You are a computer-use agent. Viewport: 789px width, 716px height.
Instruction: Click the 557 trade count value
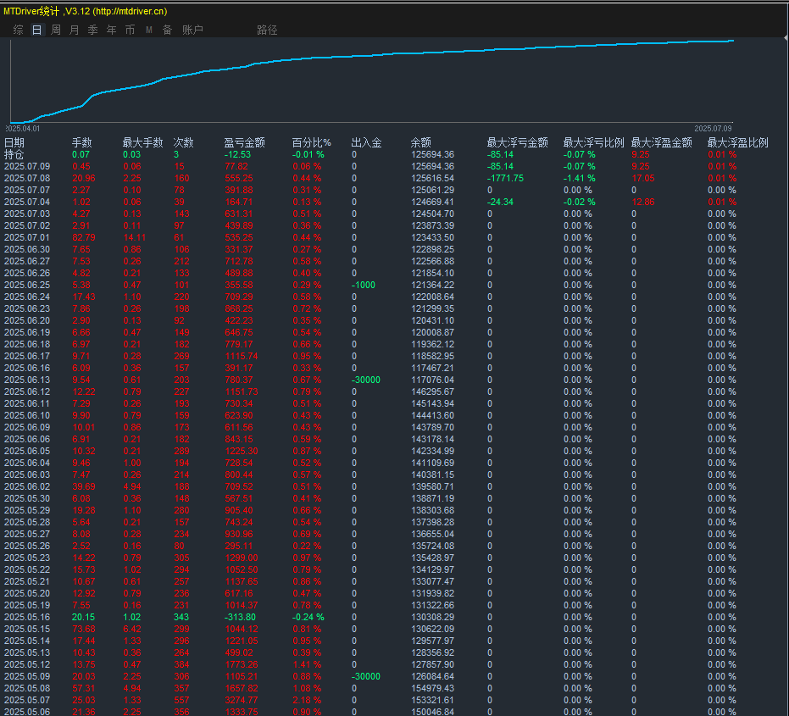[x=181, y=701]
